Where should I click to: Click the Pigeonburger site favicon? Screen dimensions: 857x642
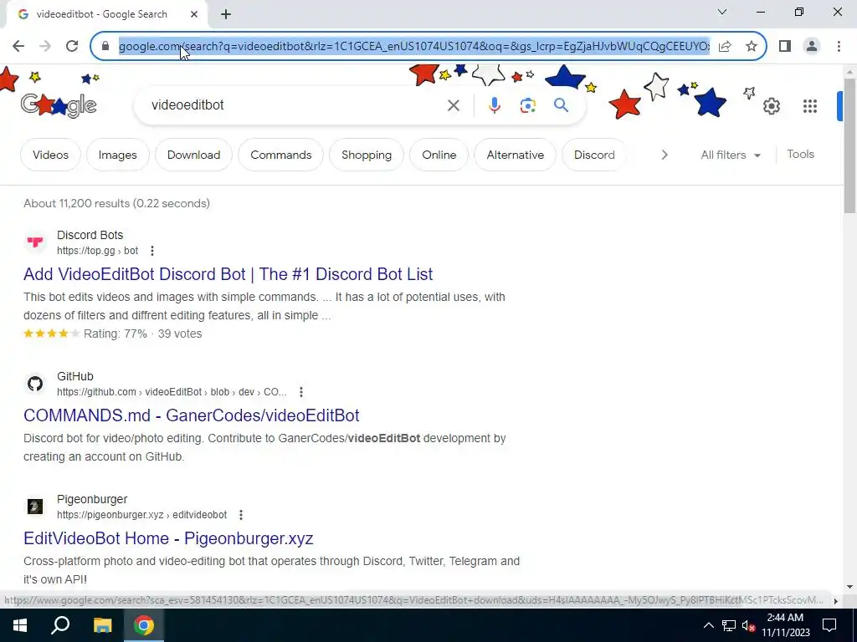[x=35, y=506]
